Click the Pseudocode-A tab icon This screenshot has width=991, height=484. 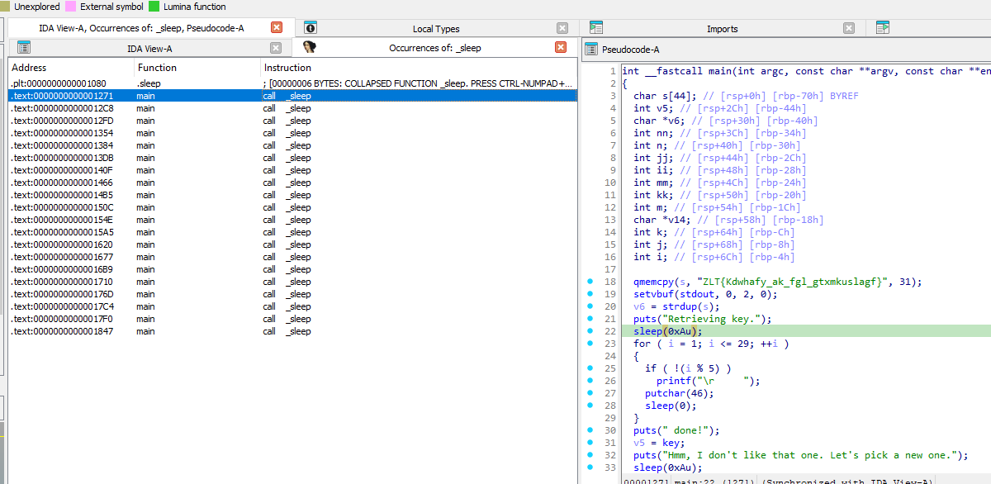[x=591, y=50]
